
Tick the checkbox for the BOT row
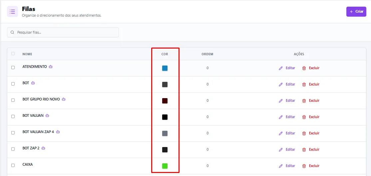[13, 84]
